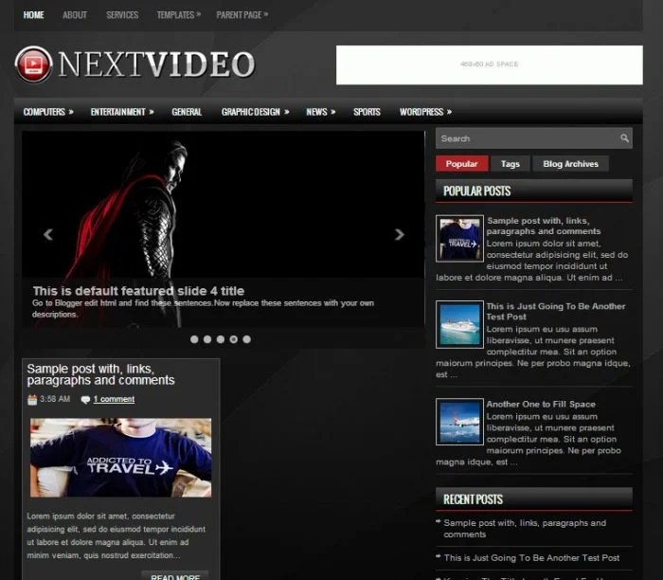
Task: Click the comment bubble icon
Action: click(x=85, y=400)
